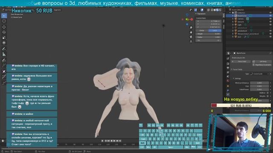Switch to rendered viewport shading
Viewport: 273px width, 153px height.
tap(220, 10)
